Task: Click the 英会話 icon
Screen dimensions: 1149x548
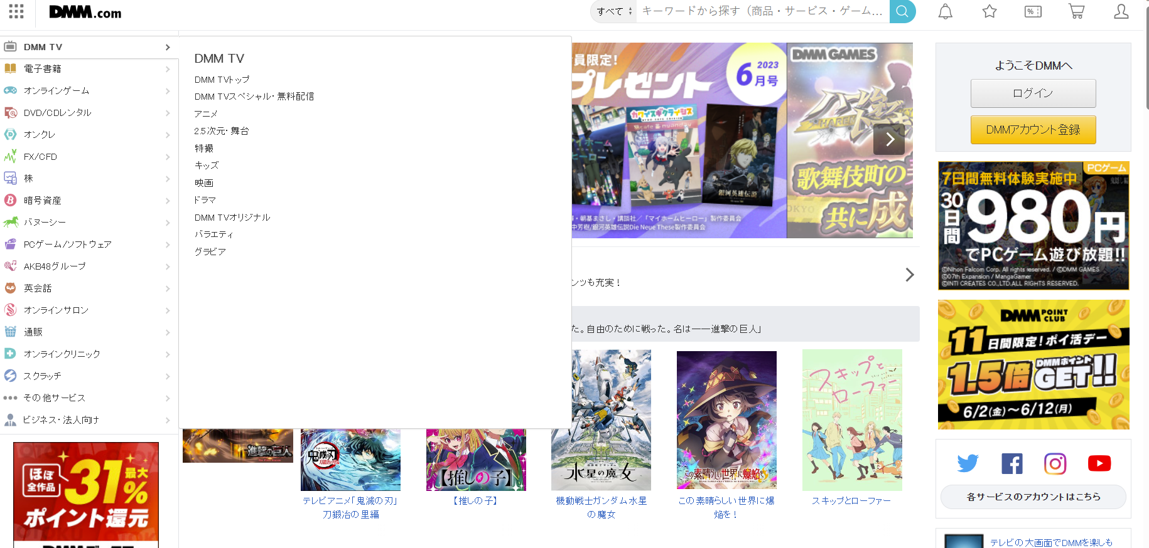Action: coord(10,288)
